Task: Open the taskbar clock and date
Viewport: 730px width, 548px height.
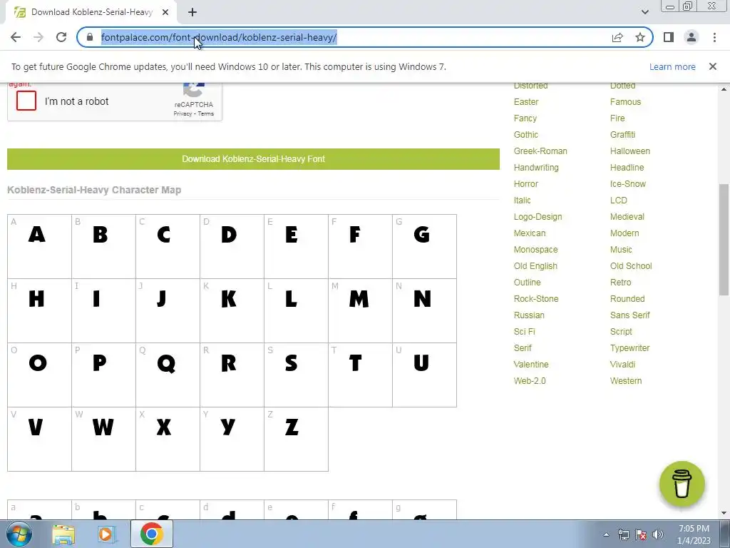Action: pyautogui.click(x=694, y=534)
